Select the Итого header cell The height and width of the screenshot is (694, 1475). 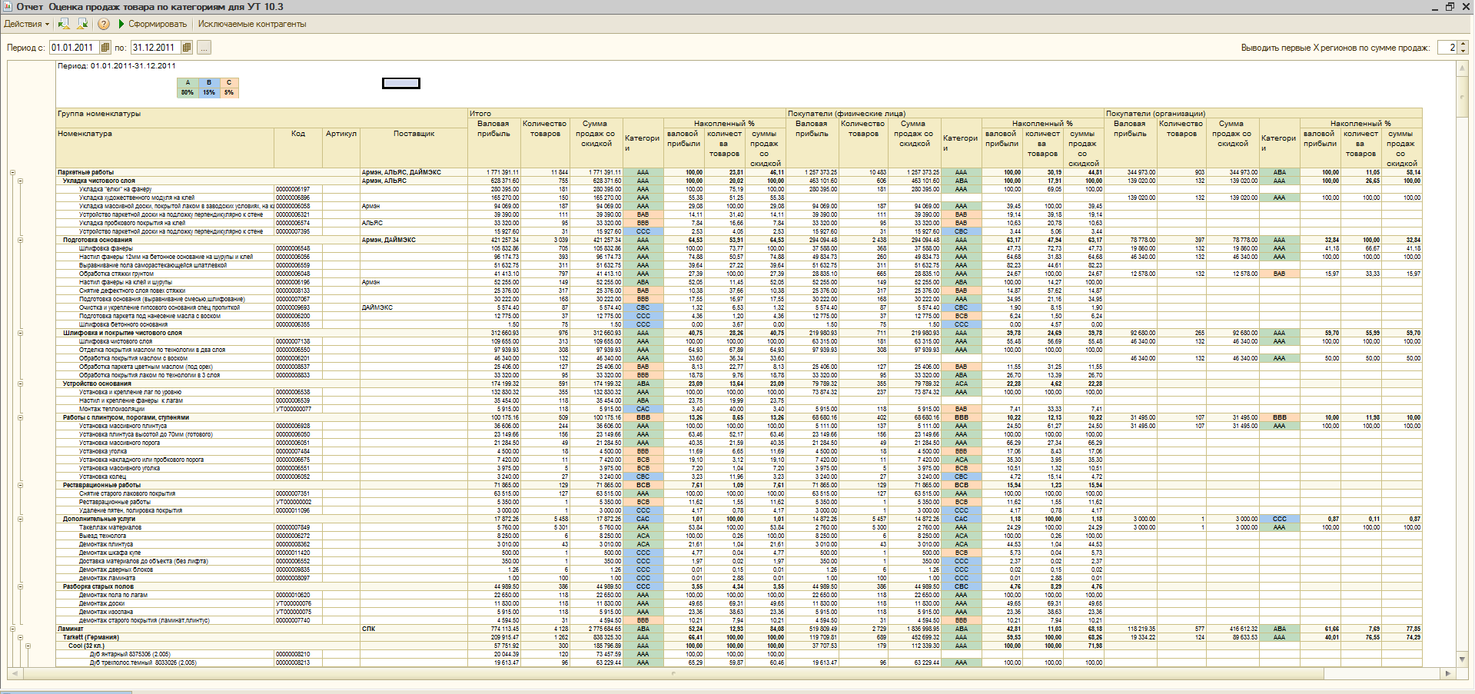point(627,113)
